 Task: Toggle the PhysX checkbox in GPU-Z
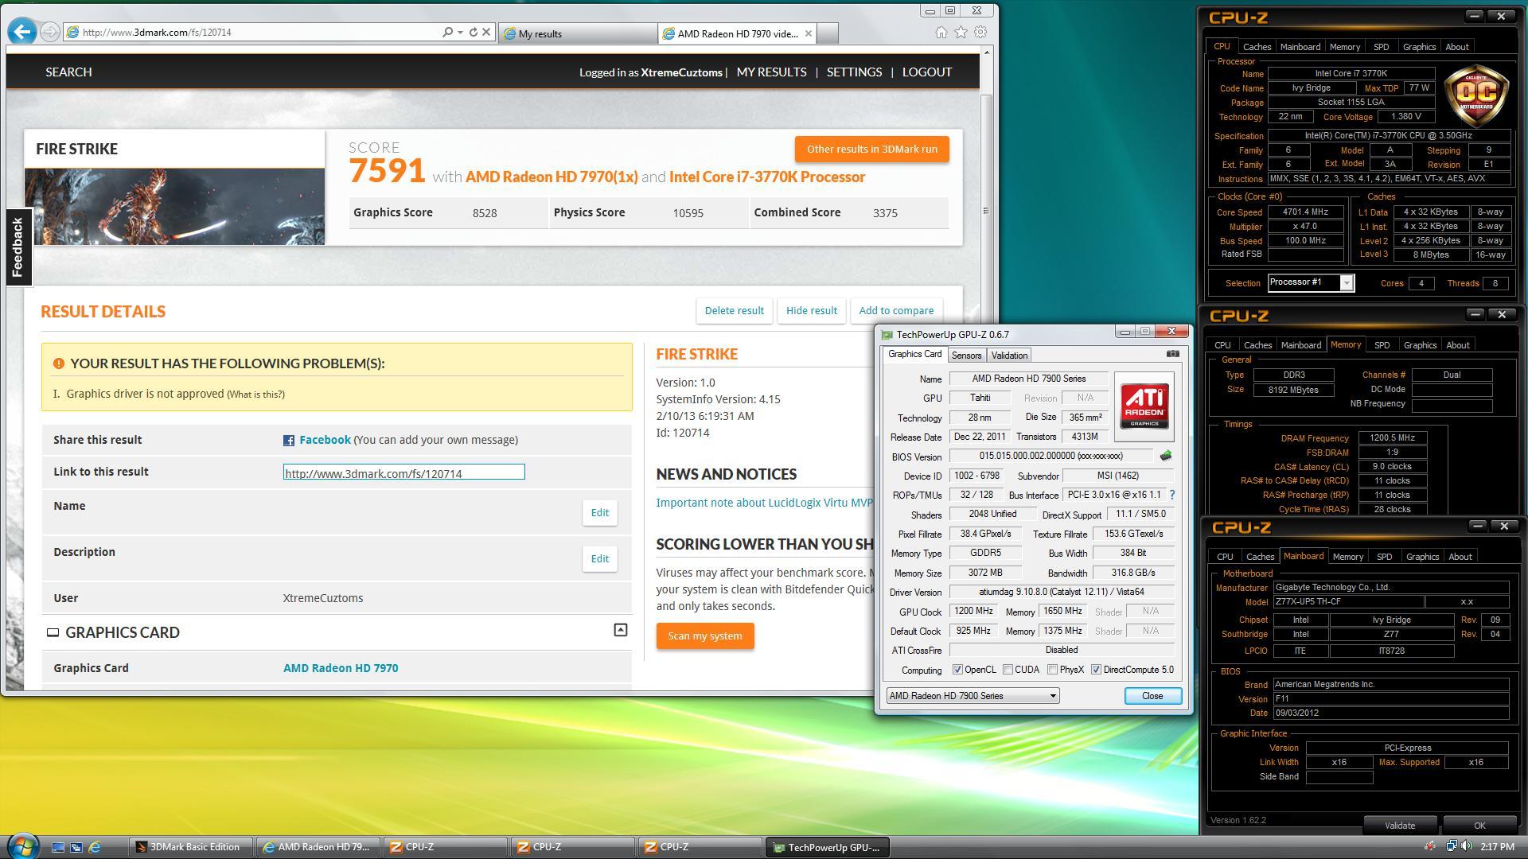pyautogui.click(x=1052, y=670)
